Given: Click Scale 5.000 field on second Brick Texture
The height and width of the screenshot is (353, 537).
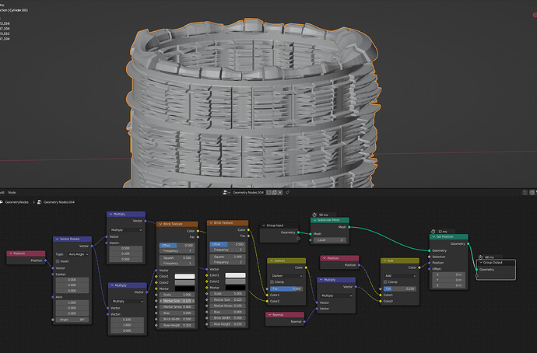Looking at the screenshot, I should [228, 293].
